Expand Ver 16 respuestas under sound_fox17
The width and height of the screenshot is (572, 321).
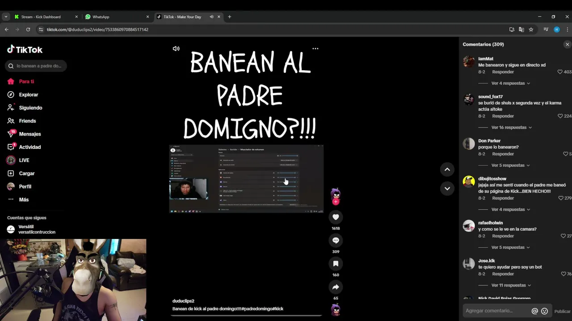coord(512,128)
